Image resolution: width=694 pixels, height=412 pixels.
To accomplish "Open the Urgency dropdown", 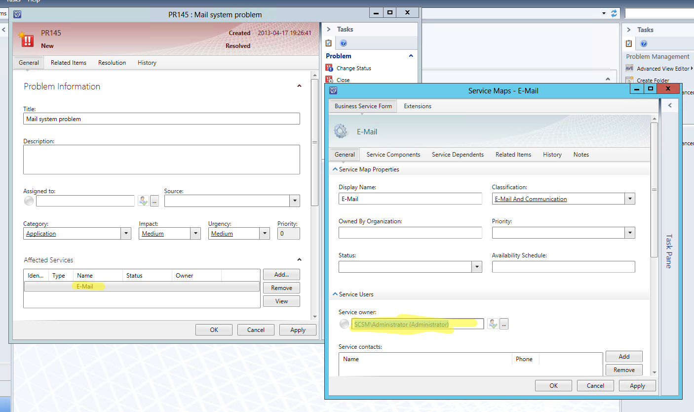I will pyautogui.click(x=265, y=234).
